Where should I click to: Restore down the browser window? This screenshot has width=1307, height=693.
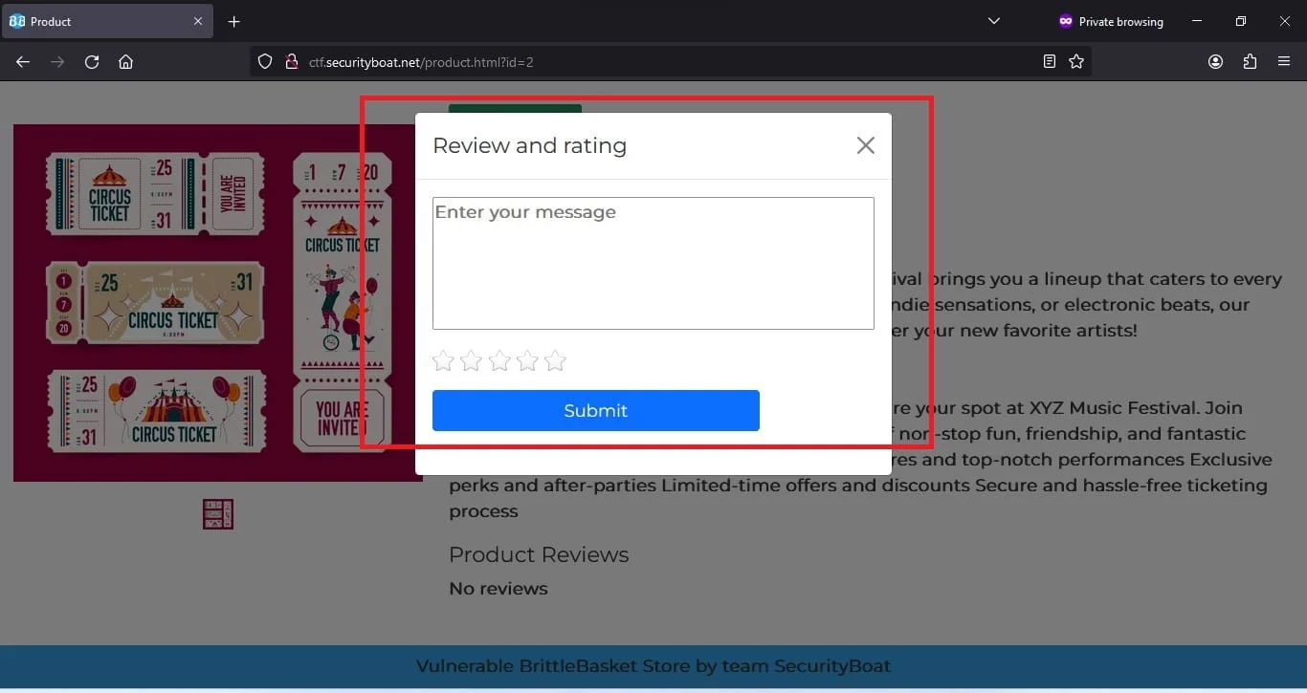pos(1241,21)
